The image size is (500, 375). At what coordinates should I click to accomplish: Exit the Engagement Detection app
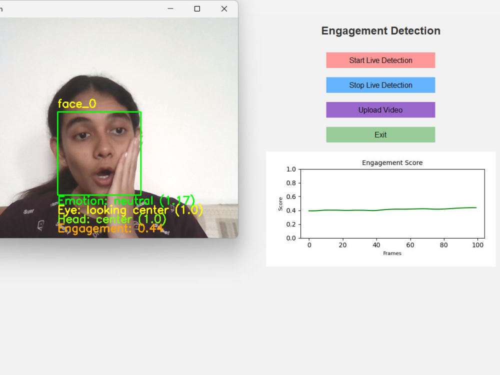coord(380,135)
